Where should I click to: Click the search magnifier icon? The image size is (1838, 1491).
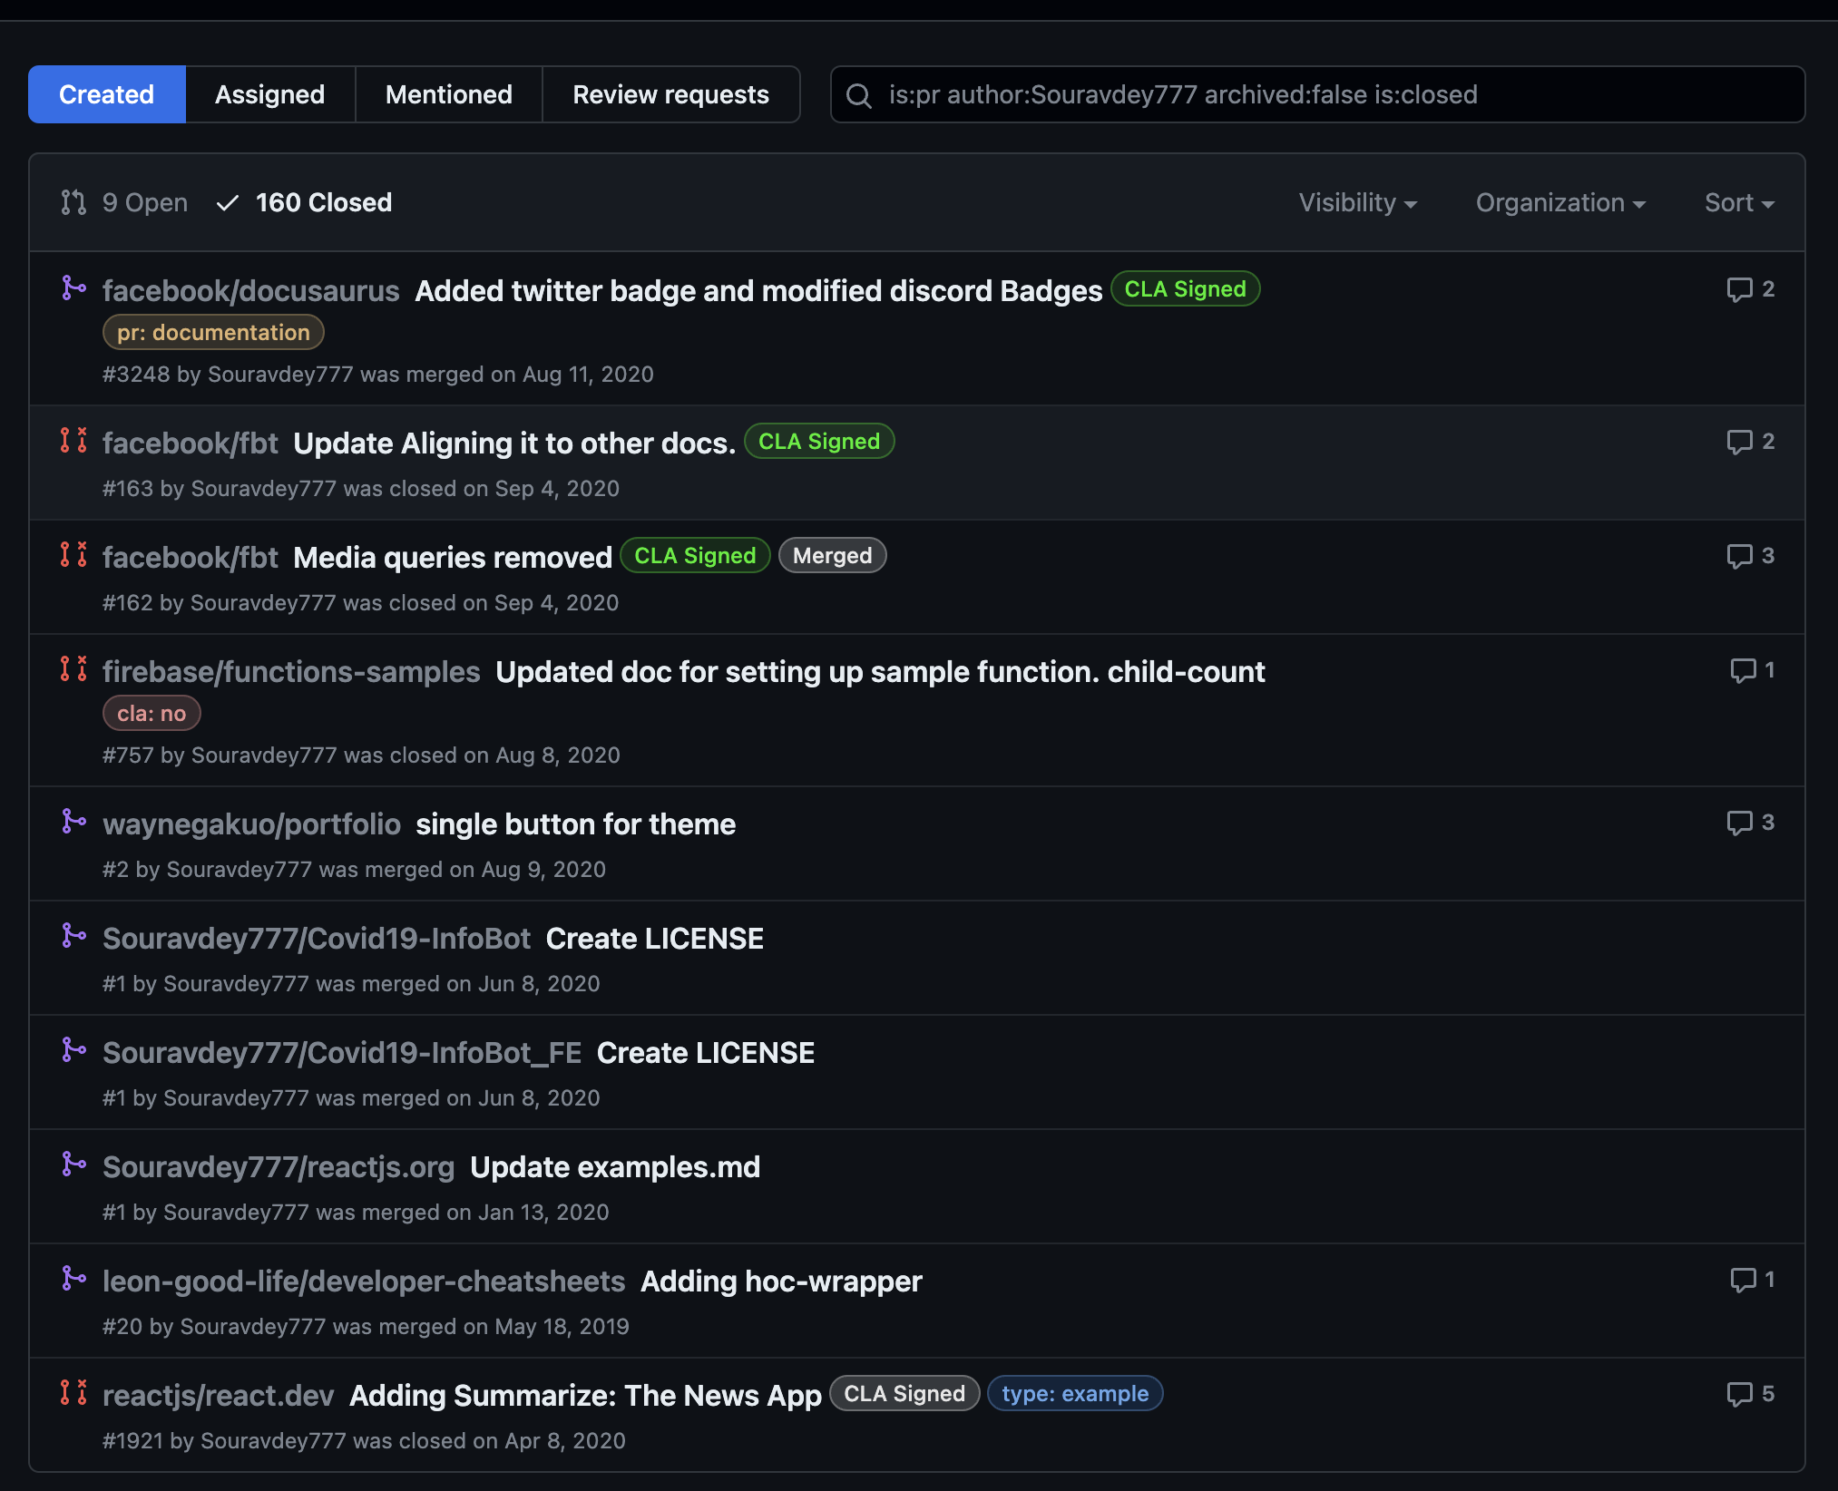859,95
